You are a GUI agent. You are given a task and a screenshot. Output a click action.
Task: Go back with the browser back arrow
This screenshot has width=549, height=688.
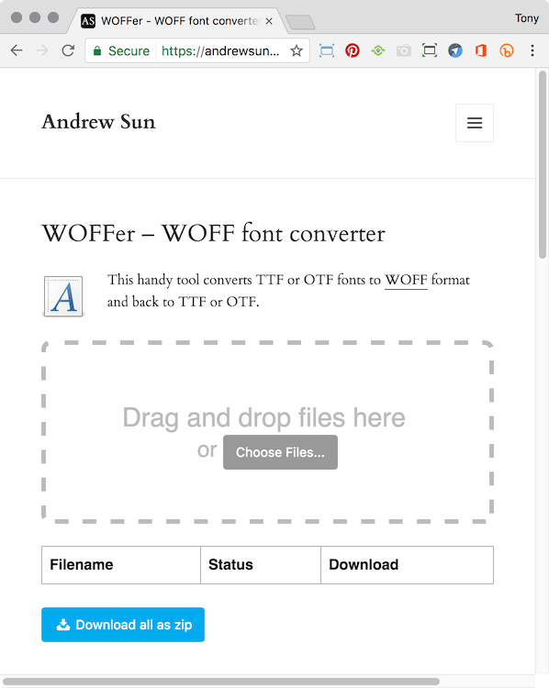coord(17,50)
